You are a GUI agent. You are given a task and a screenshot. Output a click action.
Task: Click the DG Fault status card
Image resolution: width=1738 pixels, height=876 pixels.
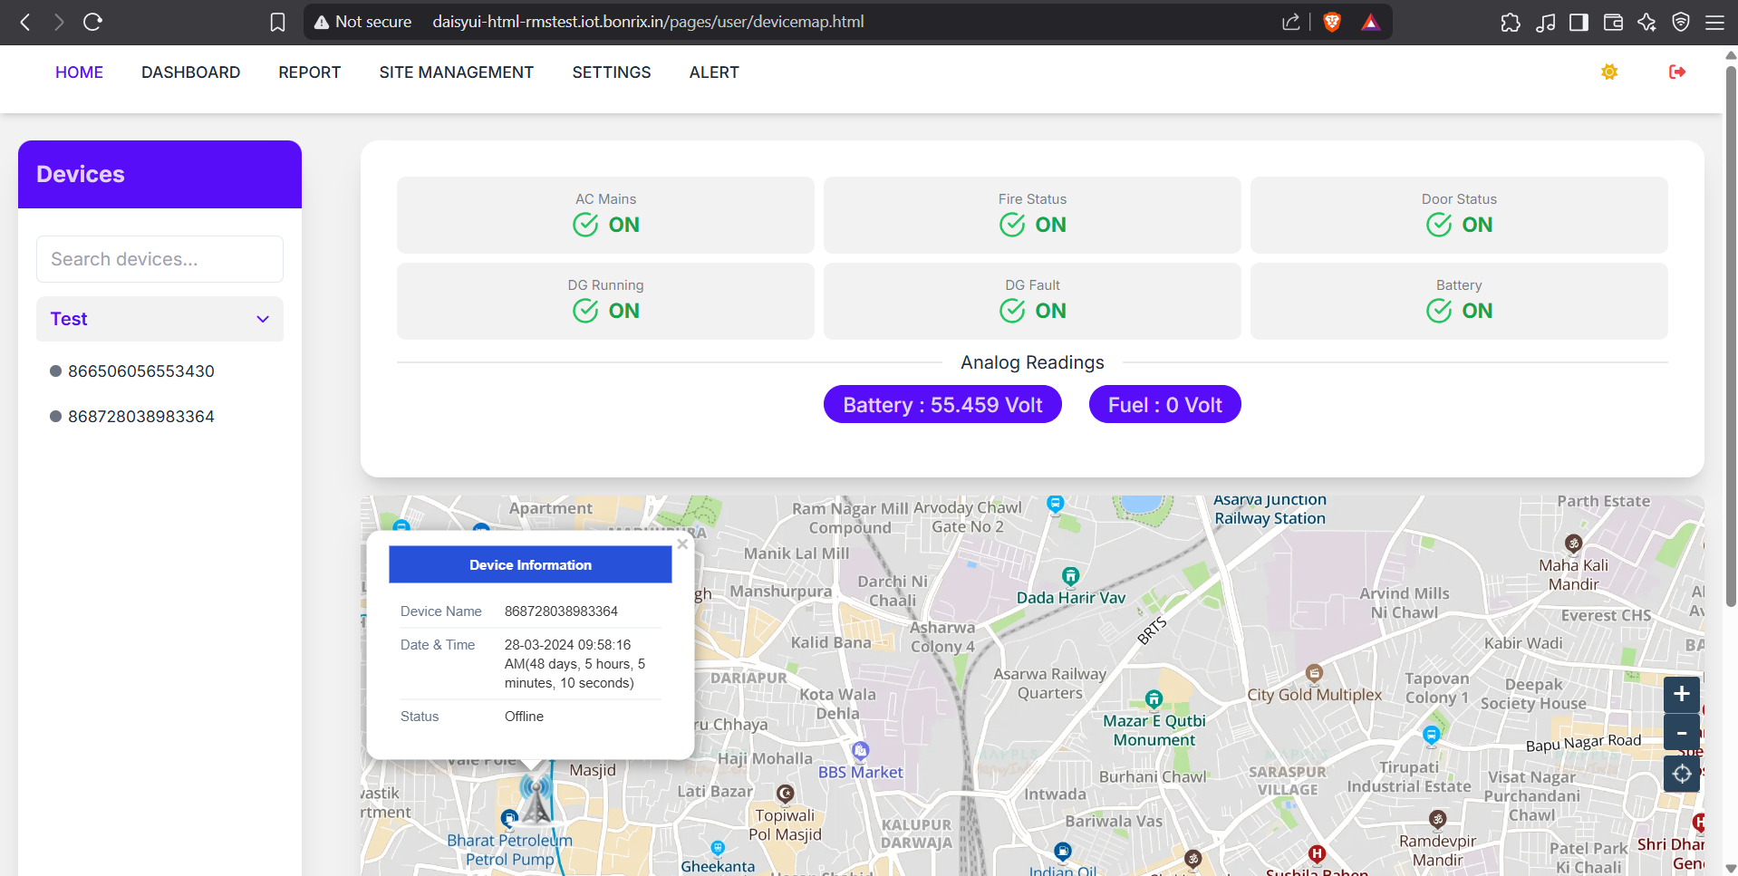[1032, 301]
